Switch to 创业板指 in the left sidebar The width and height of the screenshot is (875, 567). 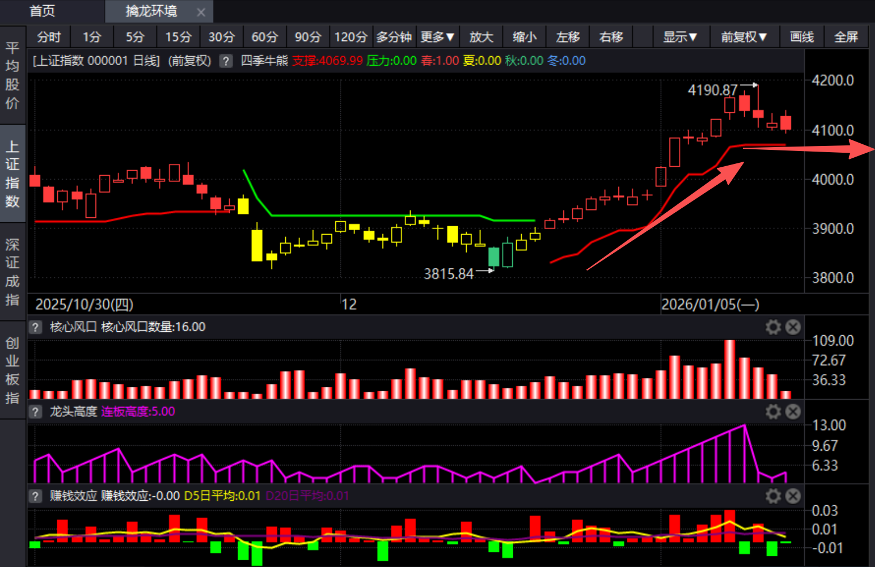pyautogui.click(x=12, y=370)
